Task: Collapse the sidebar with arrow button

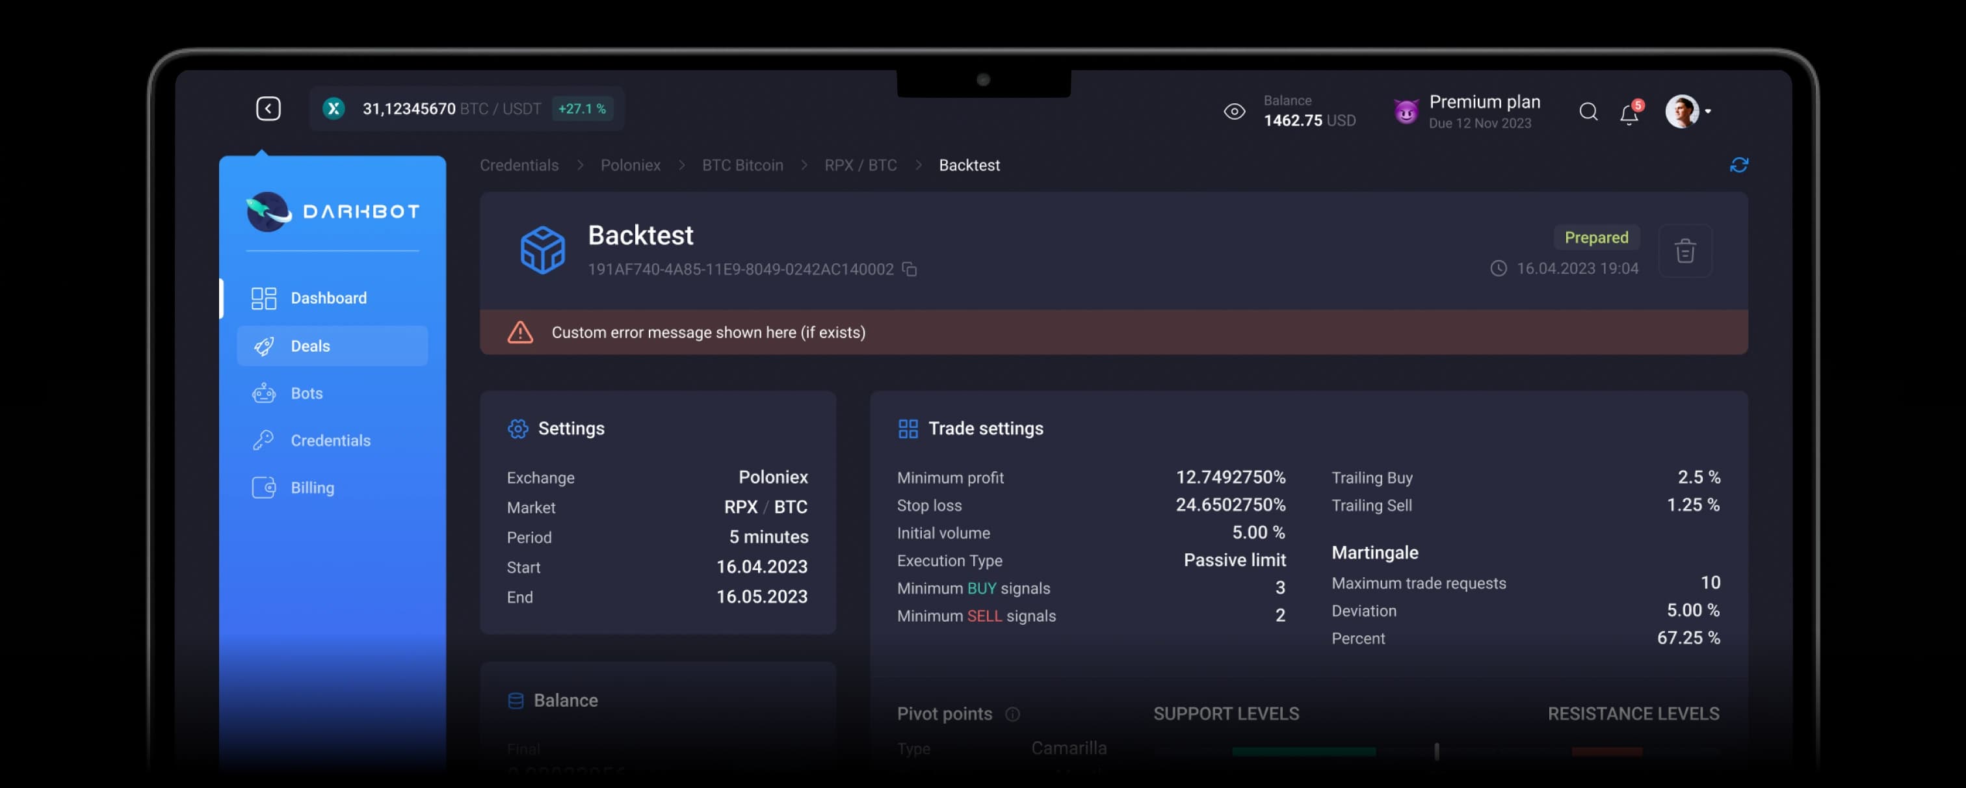Action: [268, 109]
